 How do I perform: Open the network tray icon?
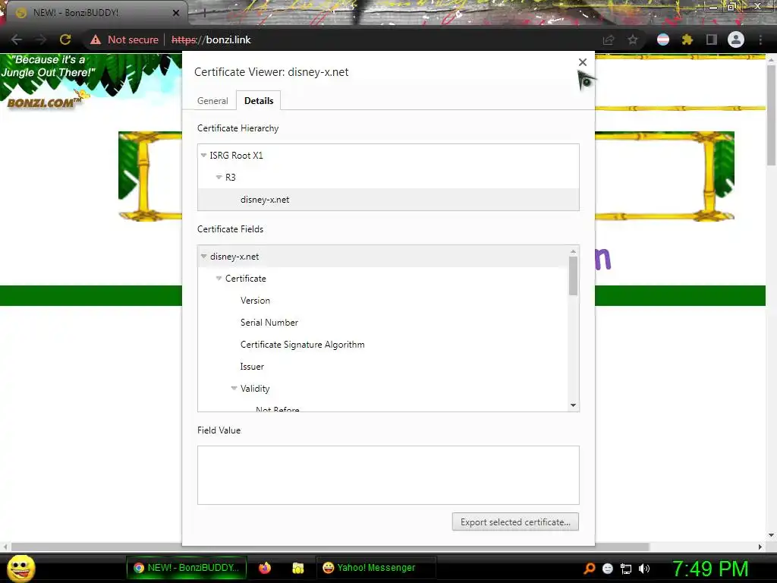point(626,568)
